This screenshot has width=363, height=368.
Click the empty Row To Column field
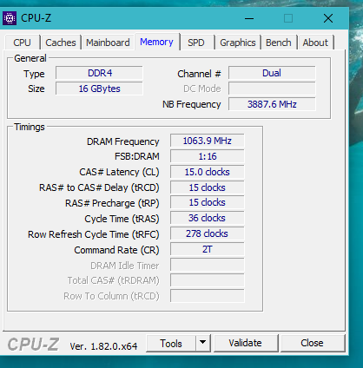(208, 296)
